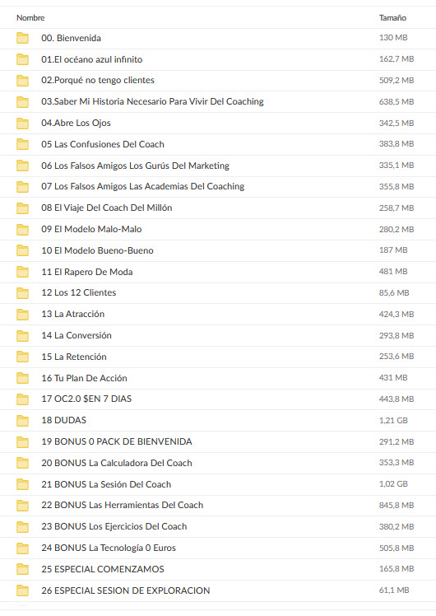This screenshot has width=436, height=616.
Task: Open 24 BONUS La Tecnología 0 Euros
Action: tap(109, 548)
